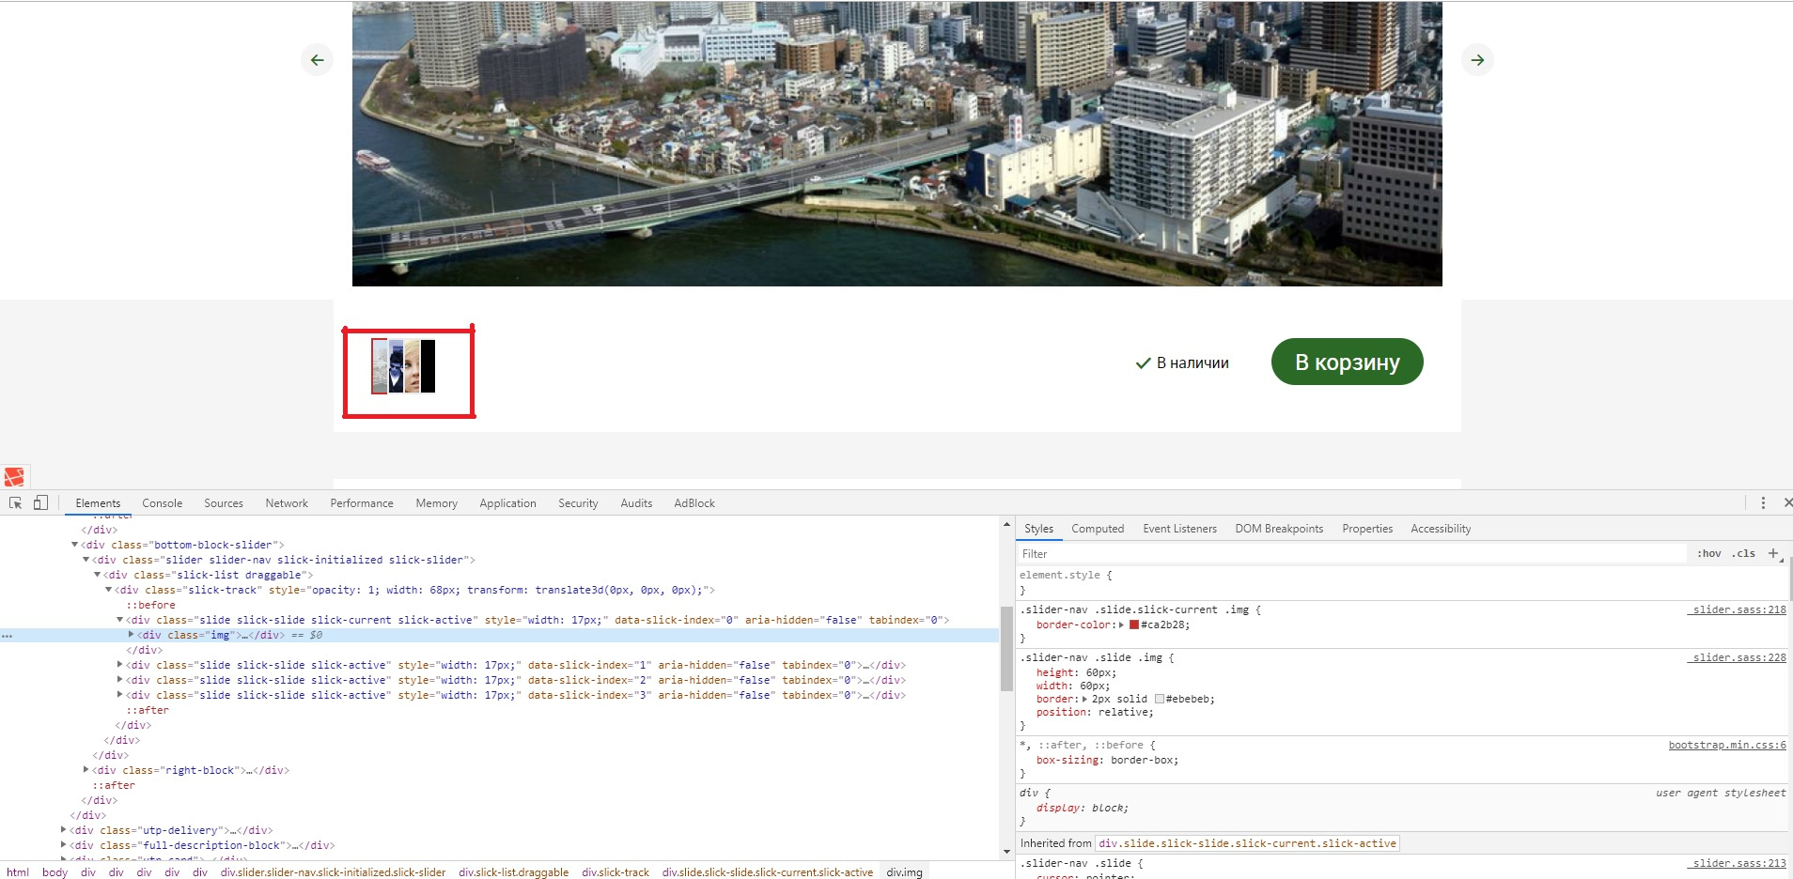
Task: Click the #ebebeb border color swatch
Action: (1160, 699)
